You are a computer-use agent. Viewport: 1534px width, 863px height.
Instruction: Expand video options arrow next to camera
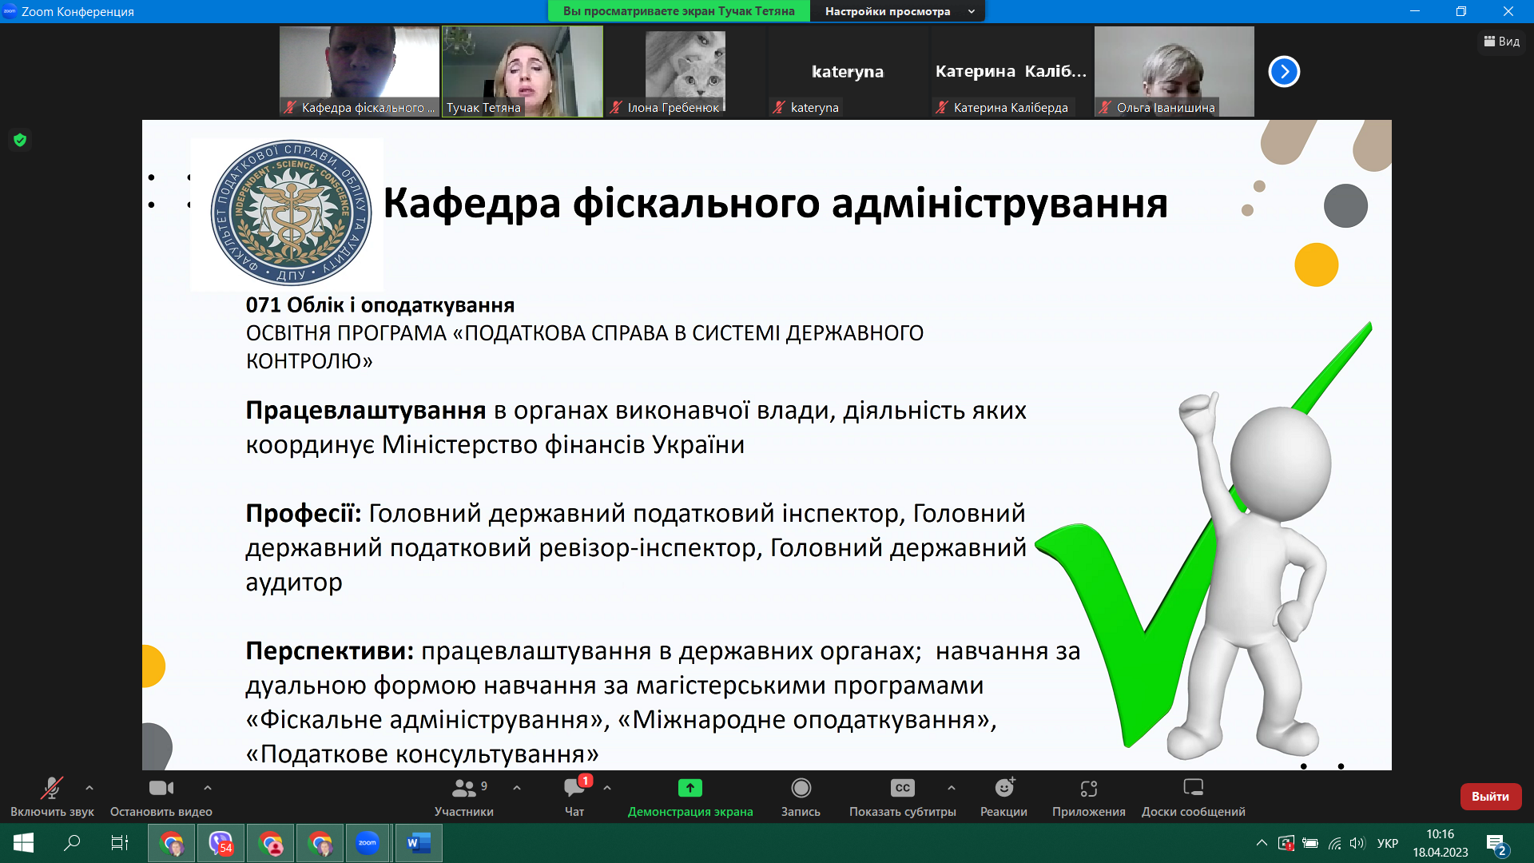208,788
